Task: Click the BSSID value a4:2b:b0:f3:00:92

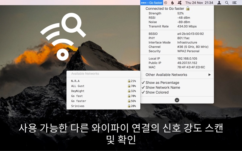Action: point(191,34)
